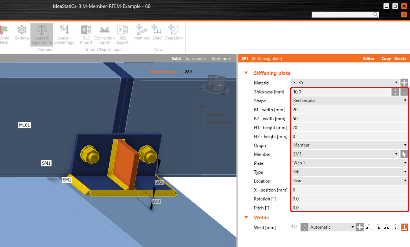This screenshot has width=410, height=247.
Task: Click Copy in the SP1 header
Action: [x=386, y=59]
